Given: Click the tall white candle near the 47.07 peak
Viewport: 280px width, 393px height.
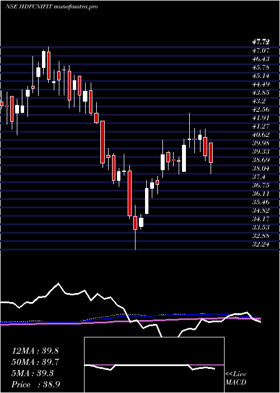Looking at the screenshot, I should pyautogui.click(x=44, y=60).
